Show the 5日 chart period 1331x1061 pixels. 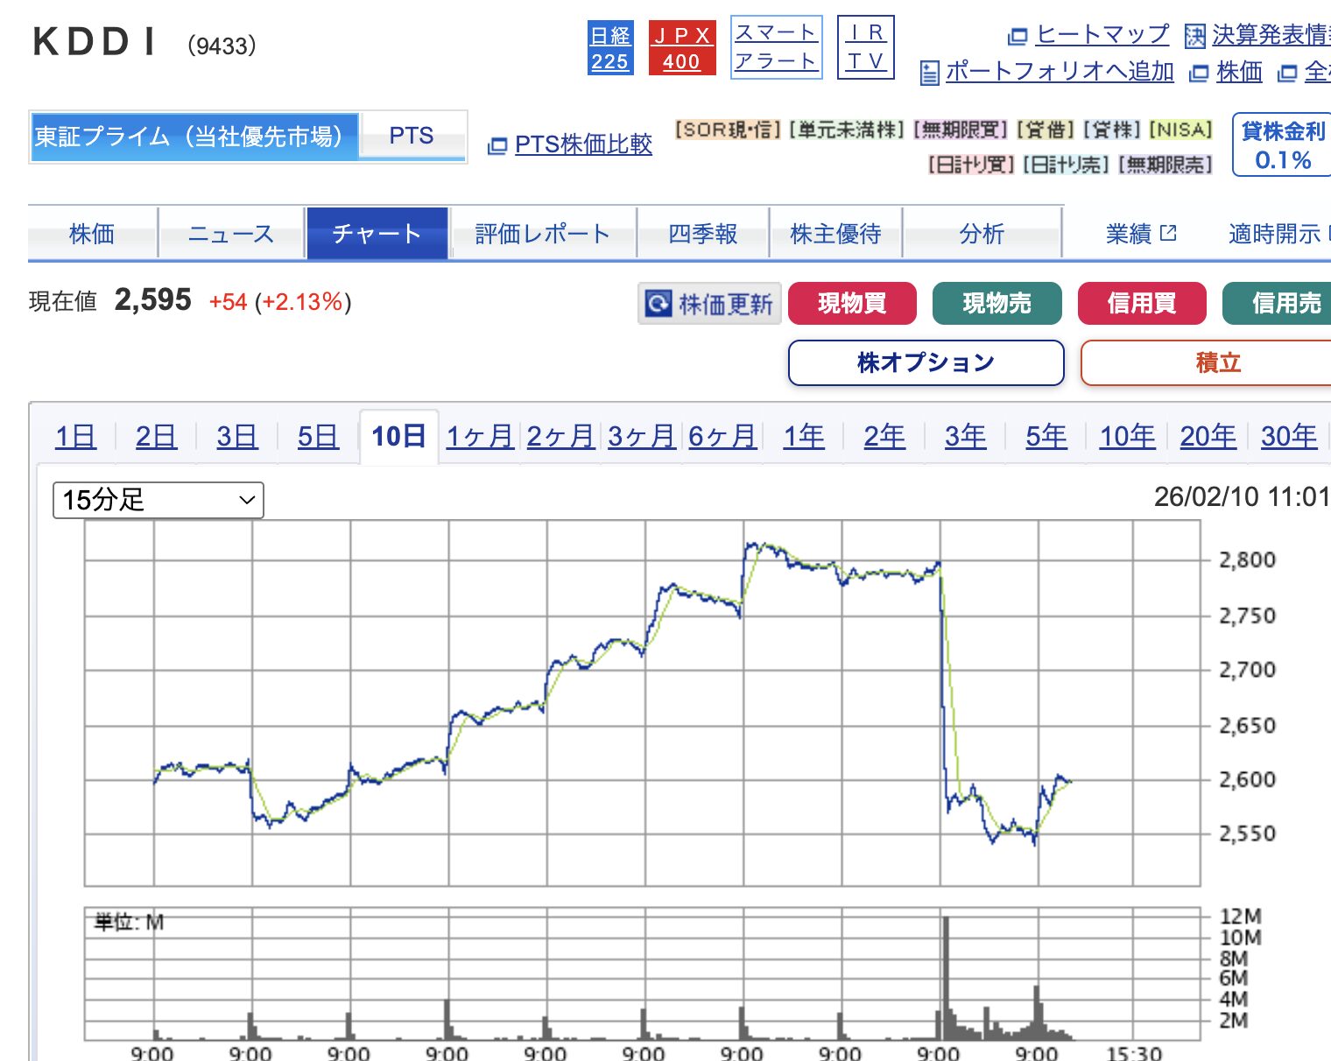click(318, 436)
